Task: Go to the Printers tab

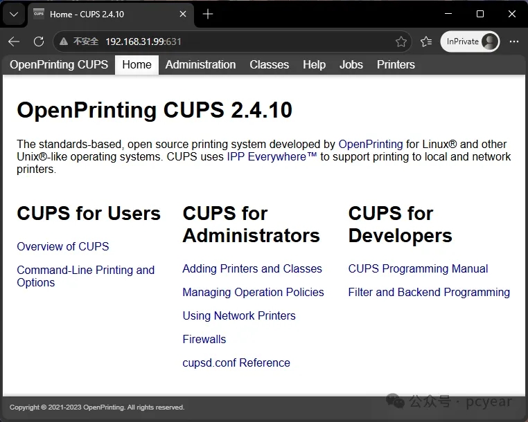Action: tap(396, 64)
